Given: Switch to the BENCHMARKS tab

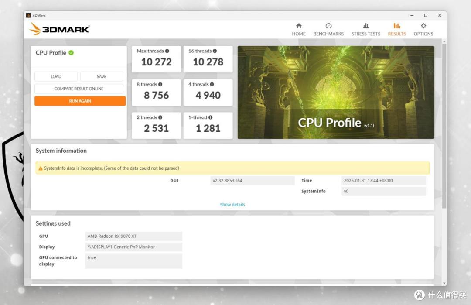Looking at the screenshot, I should coord(328,29).
